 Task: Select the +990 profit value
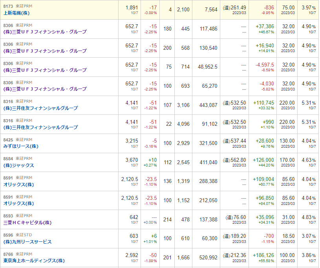(268, 122)
